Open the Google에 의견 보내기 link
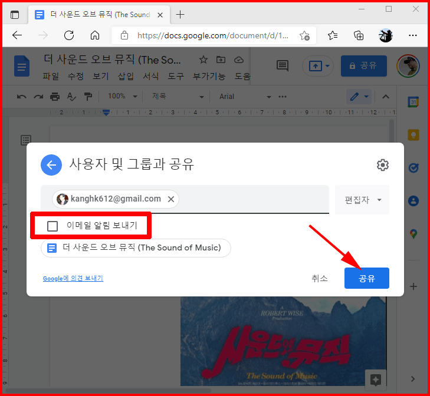Image resolution: width=430 pixels, height=396 pixels. coord(73,278)
